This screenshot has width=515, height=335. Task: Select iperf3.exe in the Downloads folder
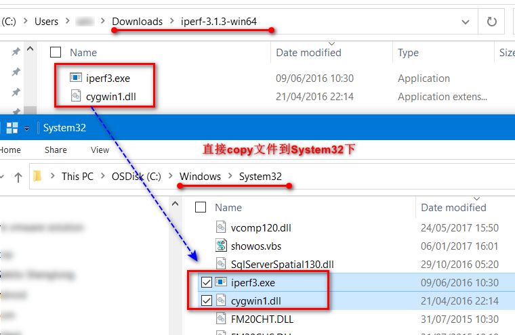(108, 79)
